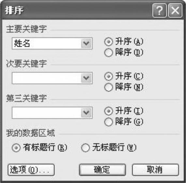Expand the 次要关键字 dropdown arrow

[x=86, y=78]
